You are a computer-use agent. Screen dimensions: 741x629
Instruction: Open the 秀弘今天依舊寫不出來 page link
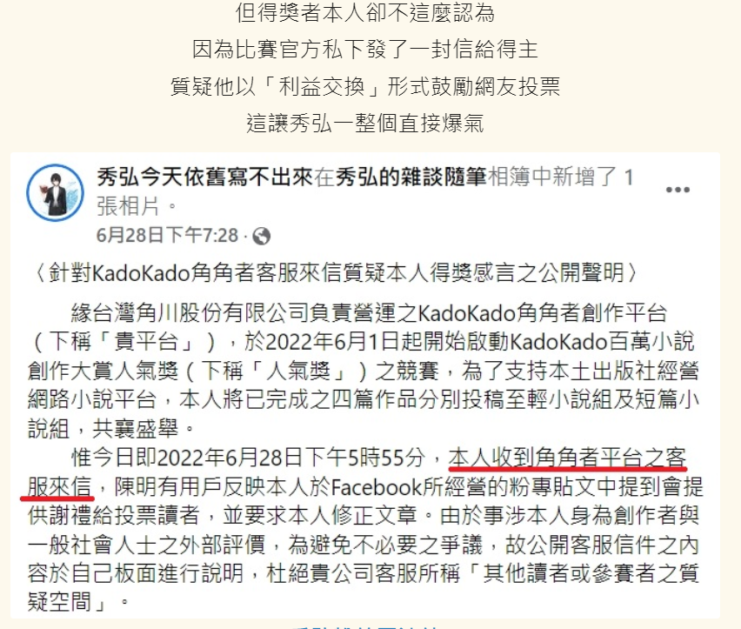[205, 177]
